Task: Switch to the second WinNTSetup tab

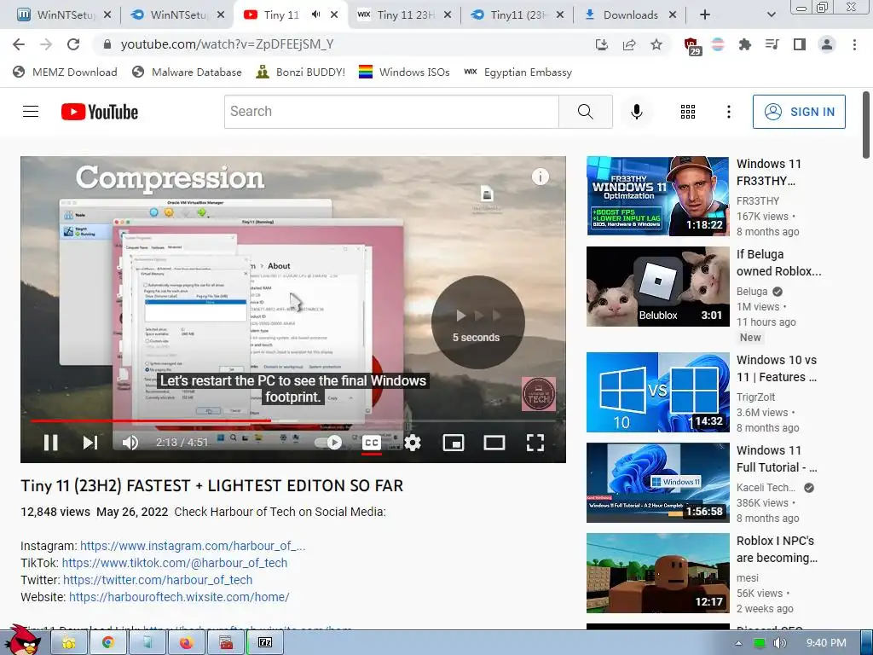Action: [x=177, y=14]
